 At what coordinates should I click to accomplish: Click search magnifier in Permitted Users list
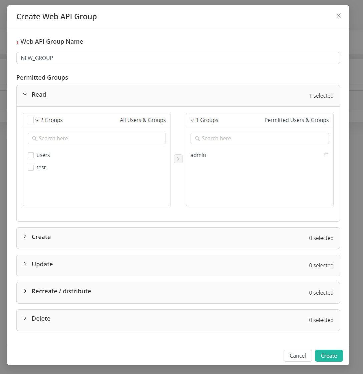197,138
